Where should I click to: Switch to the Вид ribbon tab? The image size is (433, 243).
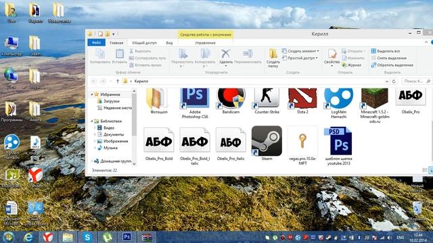169,43
